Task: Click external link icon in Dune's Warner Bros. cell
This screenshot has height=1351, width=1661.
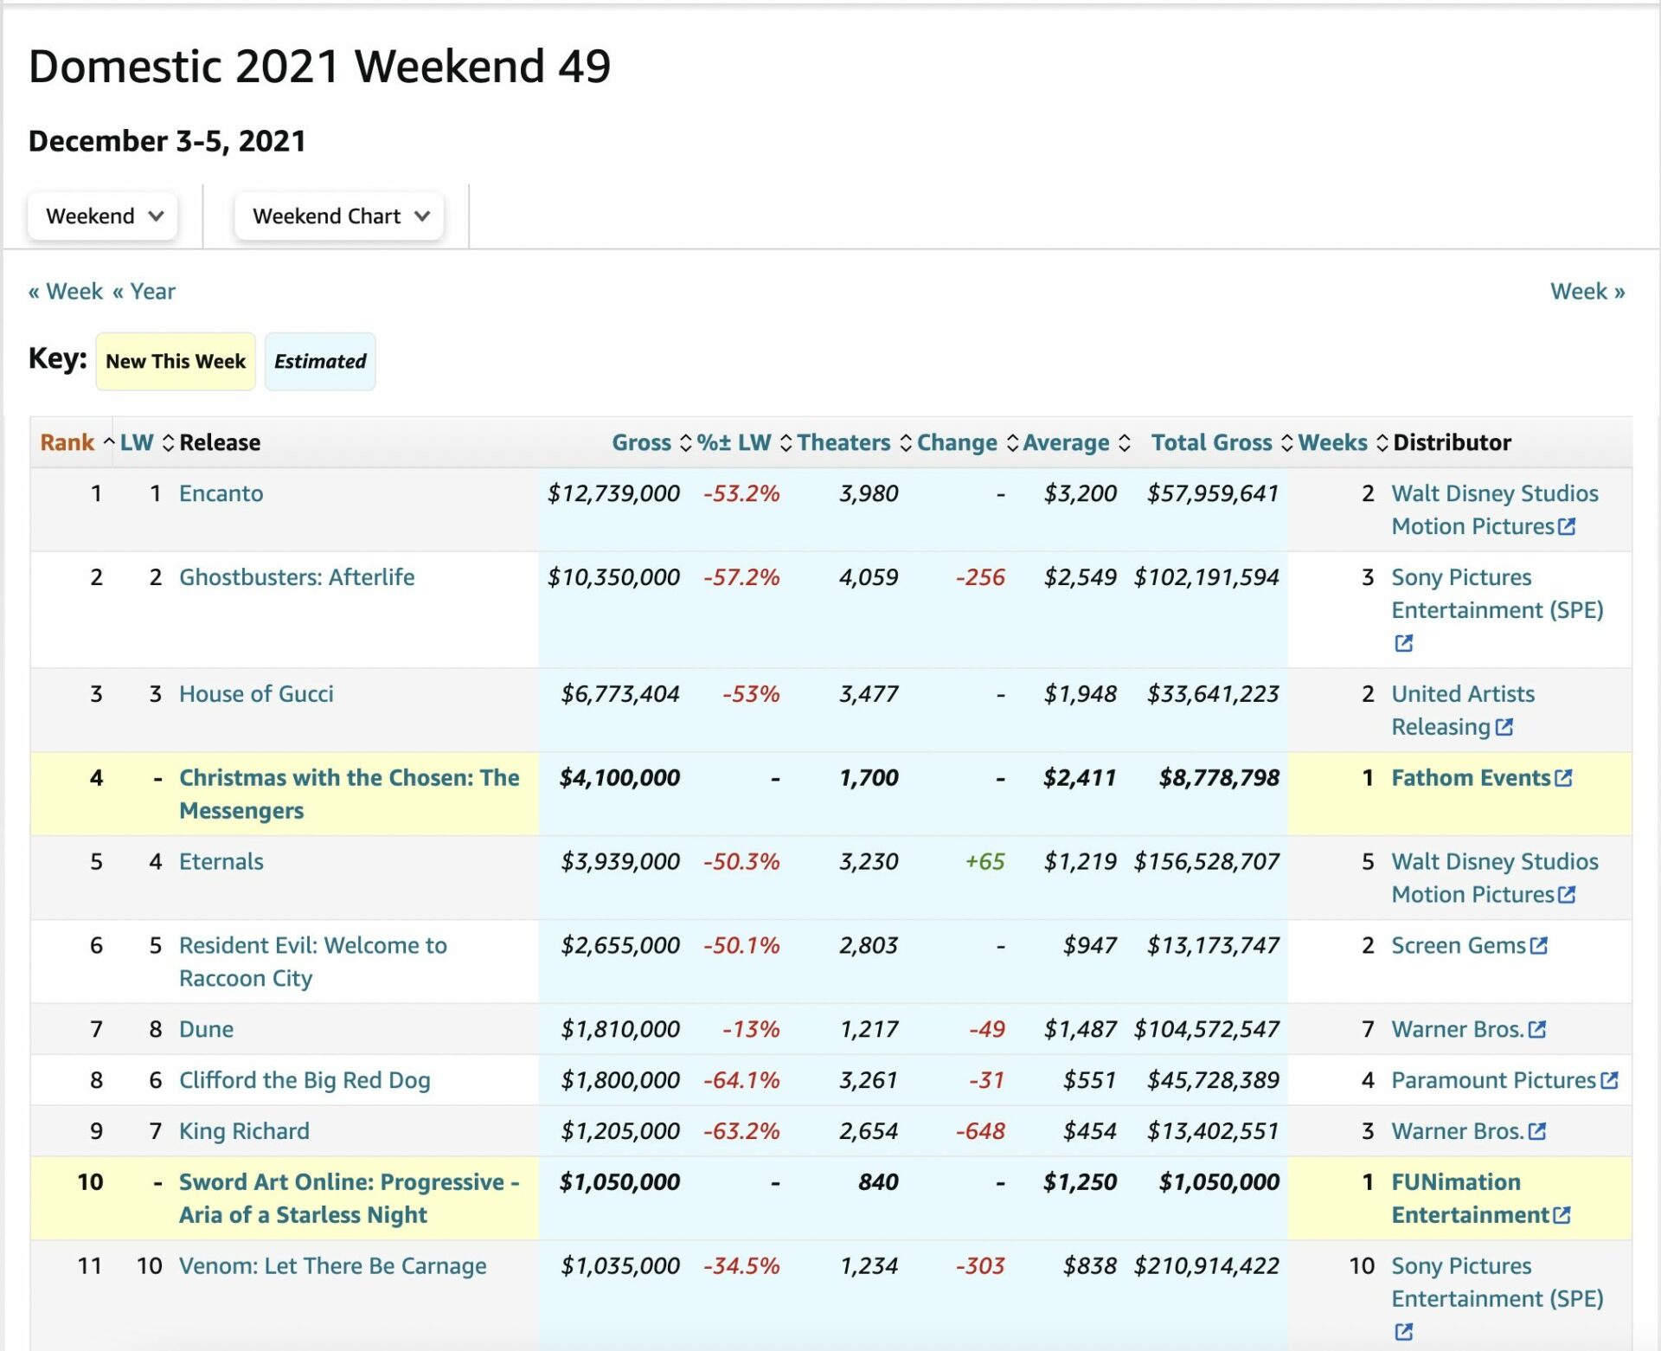Action: 1536,1029
